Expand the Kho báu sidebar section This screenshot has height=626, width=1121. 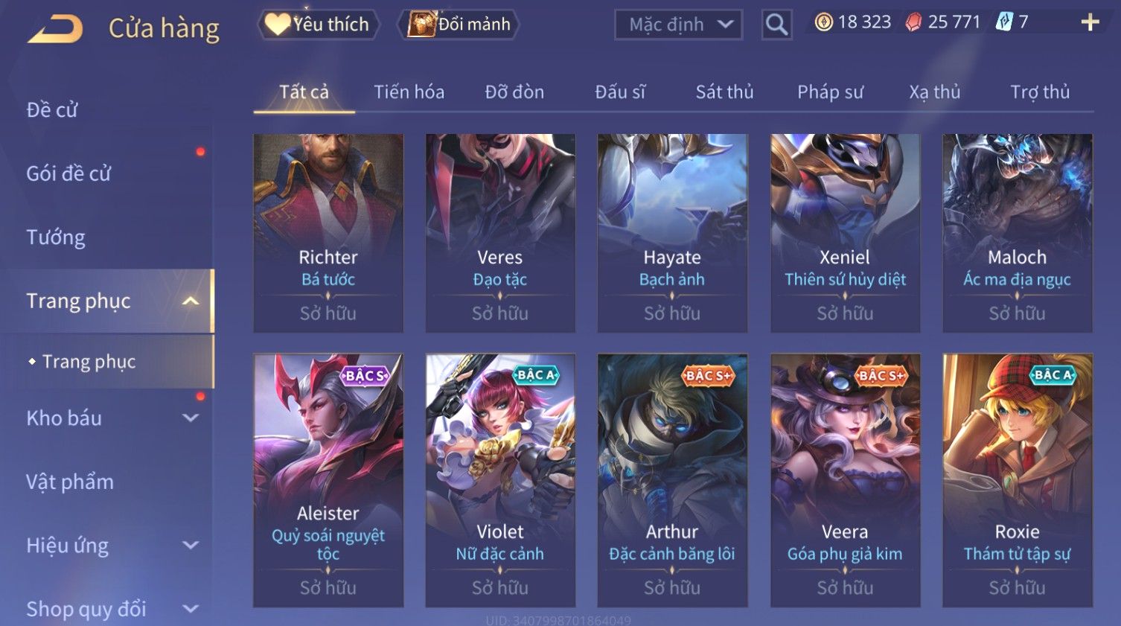click(191, 418)
